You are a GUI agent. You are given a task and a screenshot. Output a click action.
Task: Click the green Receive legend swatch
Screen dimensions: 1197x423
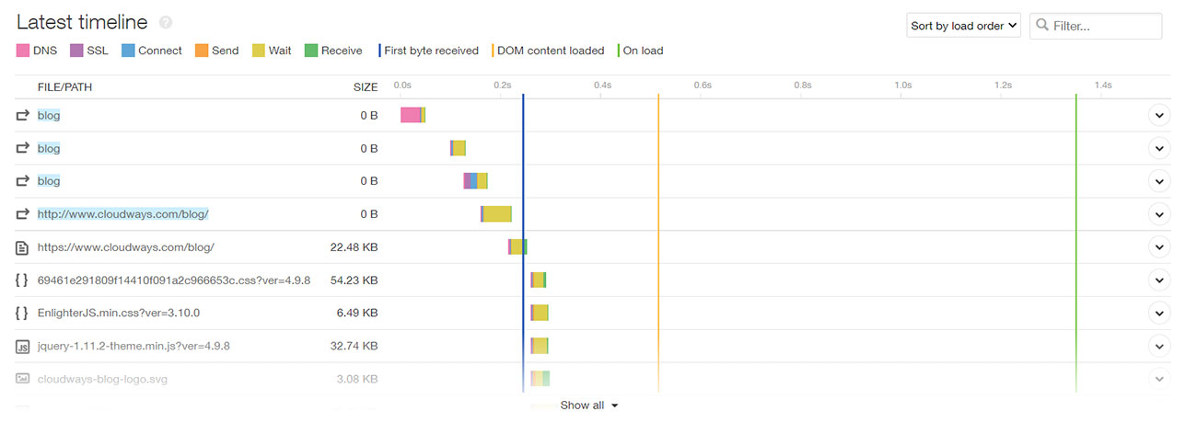coord(311,51)
